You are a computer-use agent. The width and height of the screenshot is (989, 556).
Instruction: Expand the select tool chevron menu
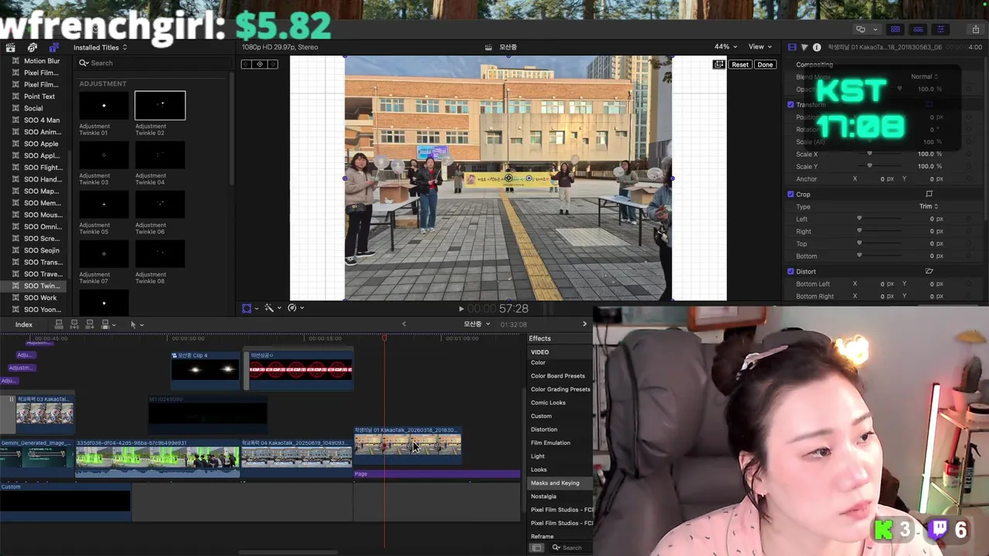pos(142,325)
